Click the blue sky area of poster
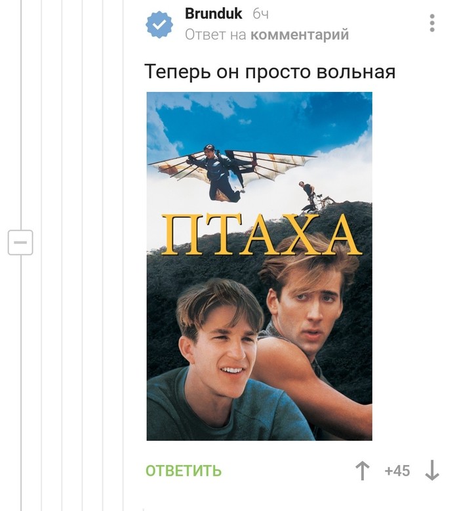The image size is (459, 511). click(260, 121)
